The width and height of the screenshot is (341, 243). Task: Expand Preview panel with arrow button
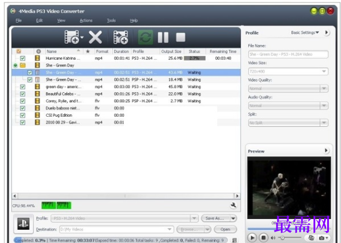326,150
